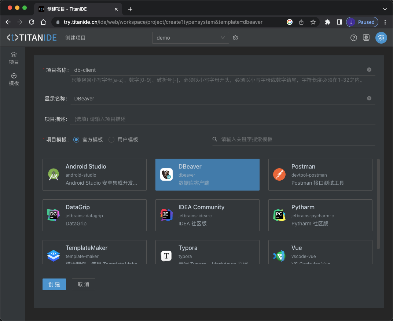Click the 项目描述 description input field
Image resolution: width=393 pixels, height=321 pixels.
(224, 119)
